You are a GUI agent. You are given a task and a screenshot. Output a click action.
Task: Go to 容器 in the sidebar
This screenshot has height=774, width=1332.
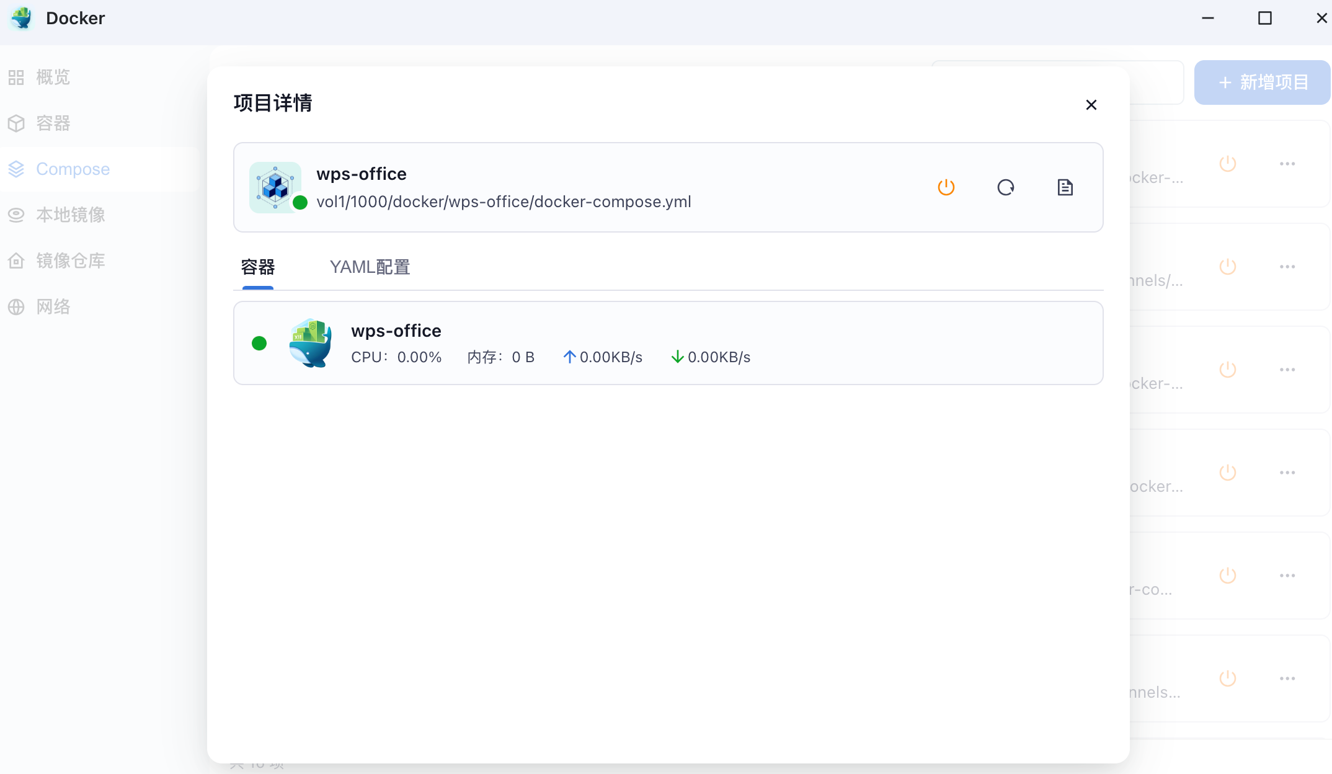[x=53, y=123]
